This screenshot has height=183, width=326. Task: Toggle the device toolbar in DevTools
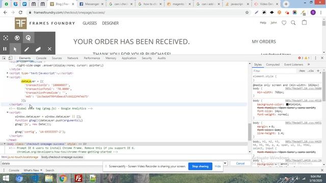pyautogui.click(x=10, y=58)
